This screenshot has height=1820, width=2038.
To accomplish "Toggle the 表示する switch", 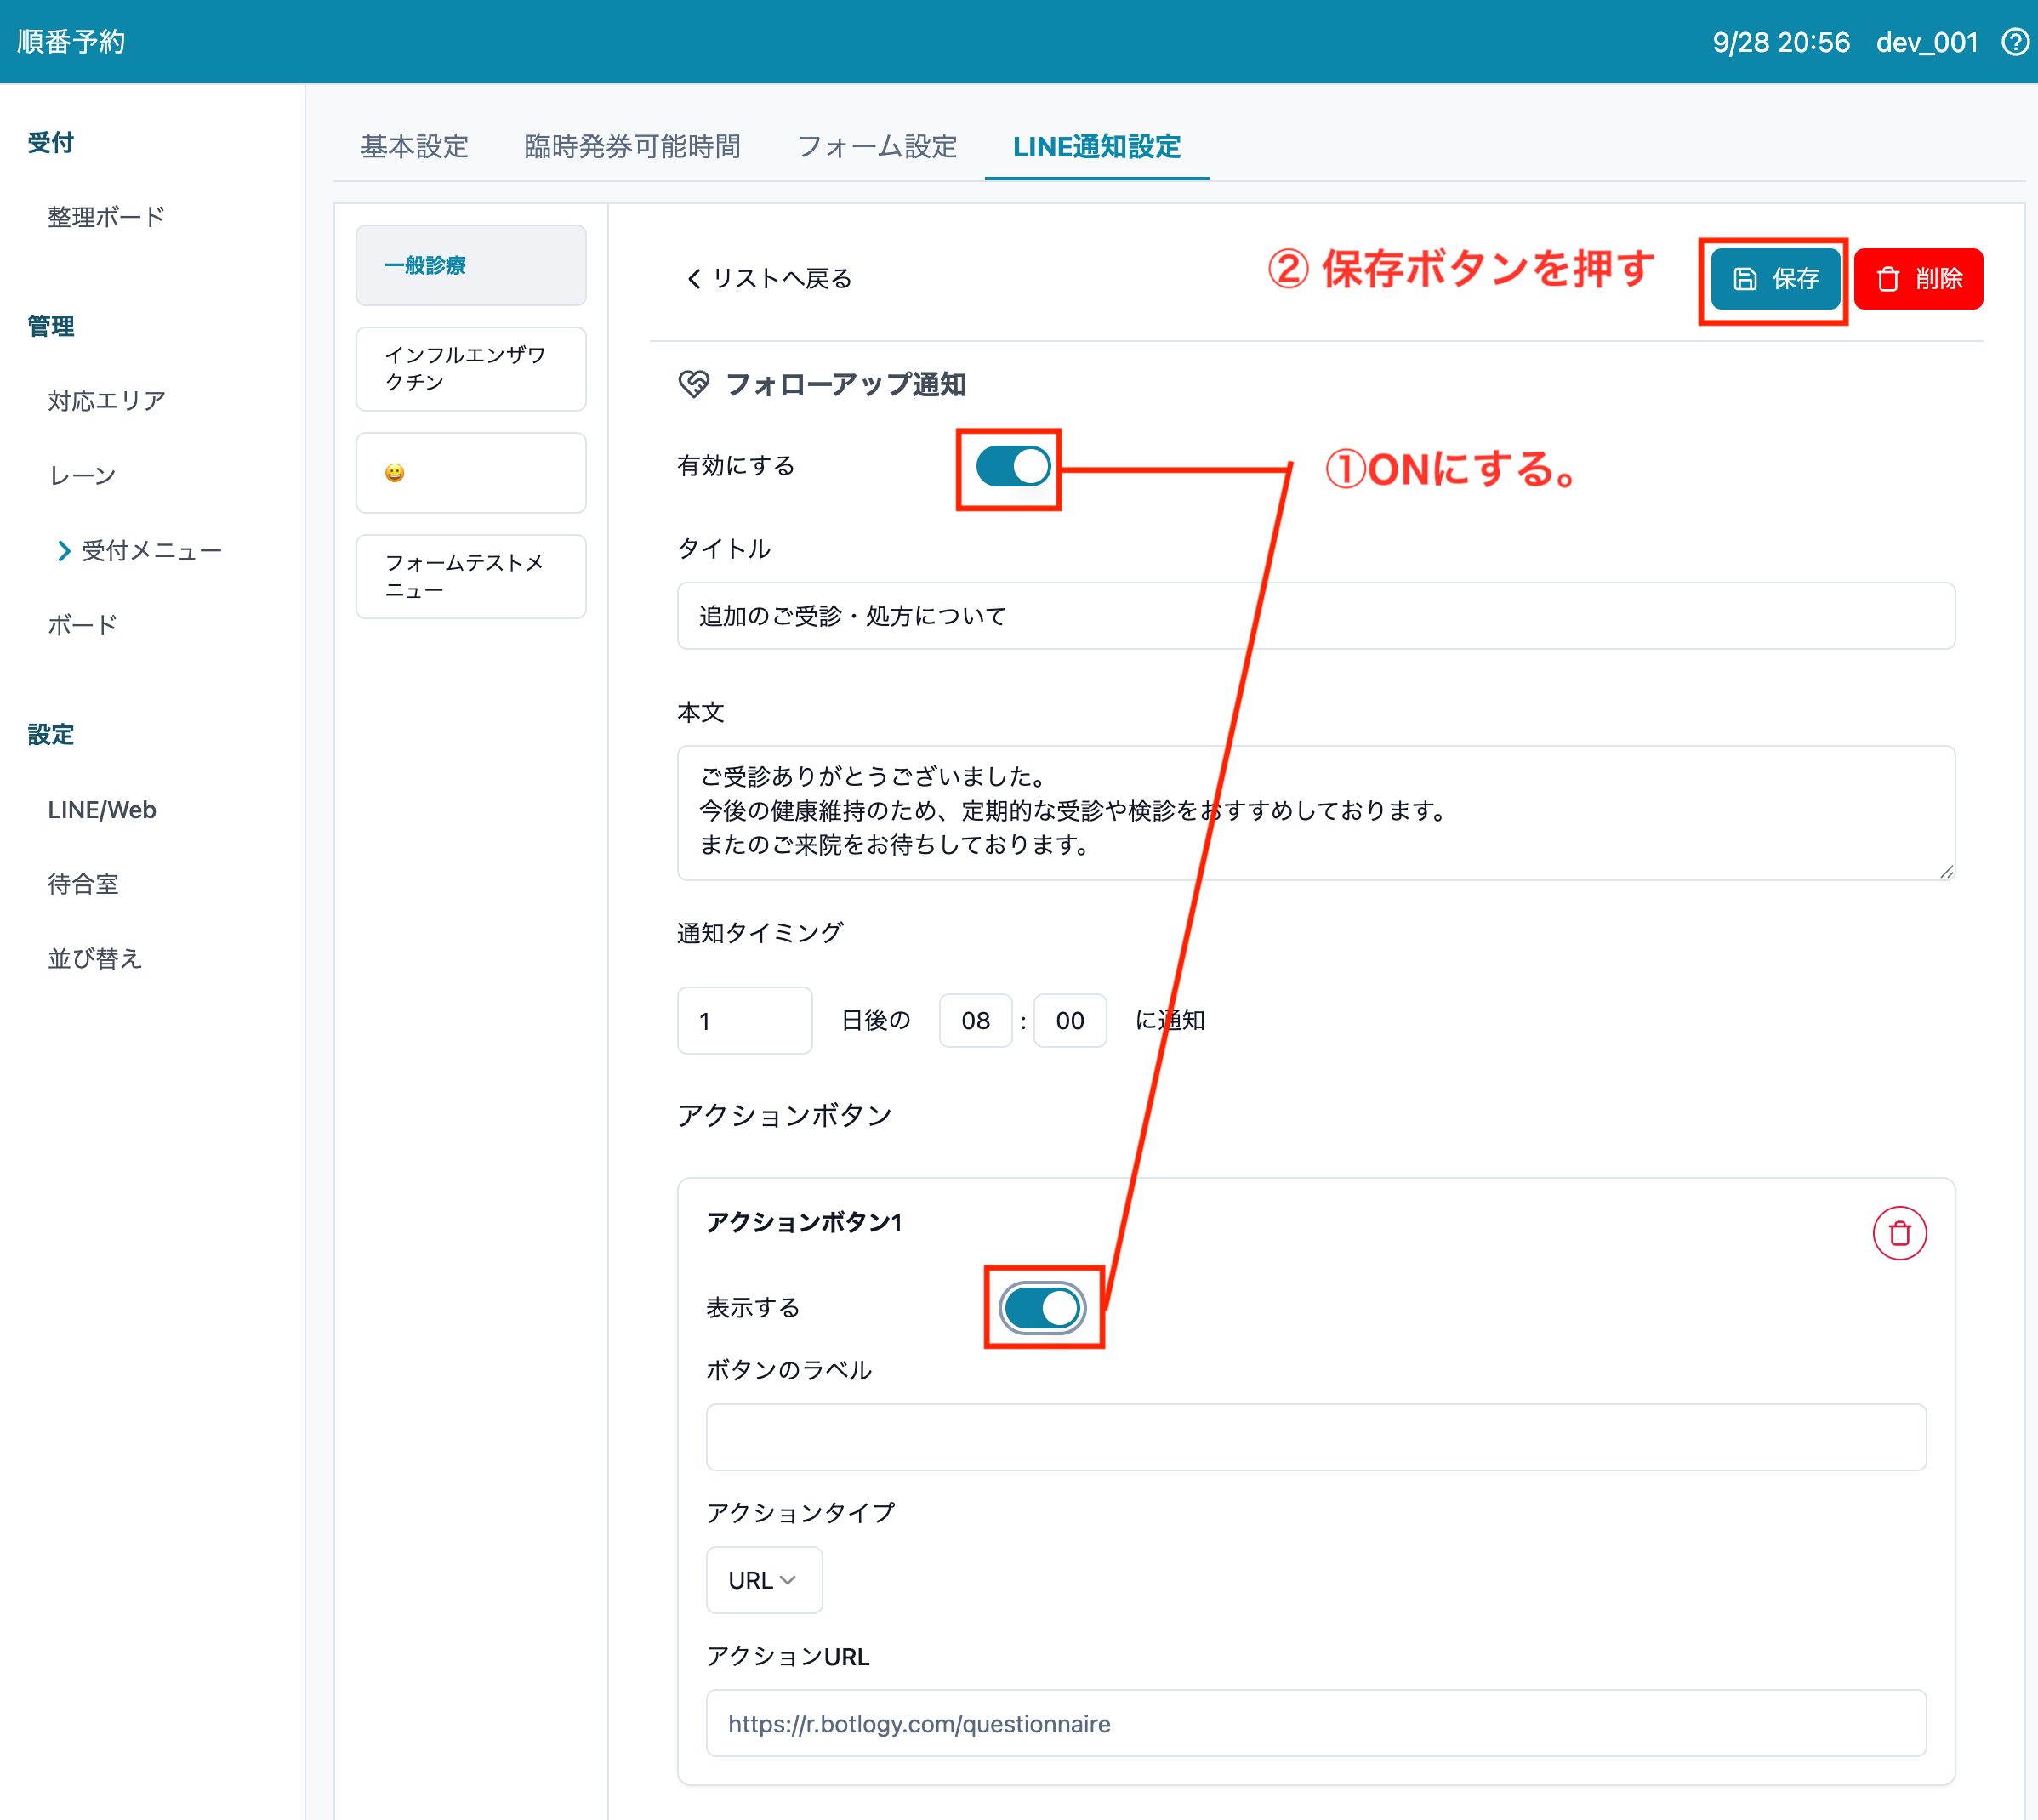I will (x=1042, y=1307).
